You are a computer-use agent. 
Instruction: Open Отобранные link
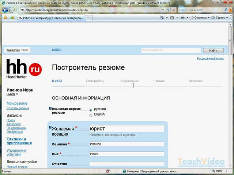[15, 132]
